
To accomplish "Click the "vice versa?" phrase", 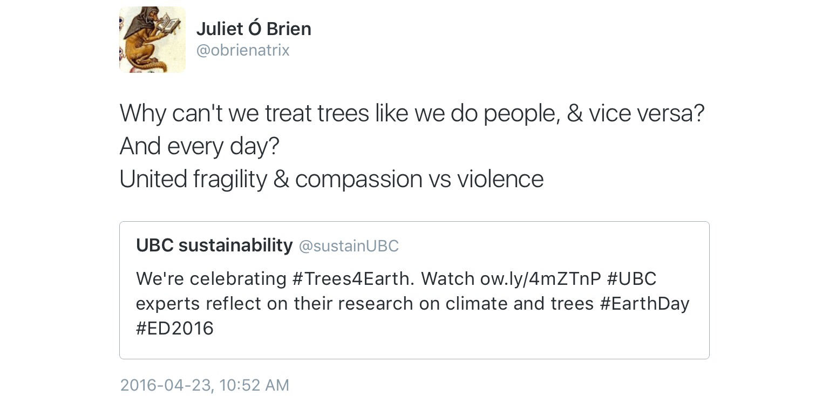I will coord(646,113).
